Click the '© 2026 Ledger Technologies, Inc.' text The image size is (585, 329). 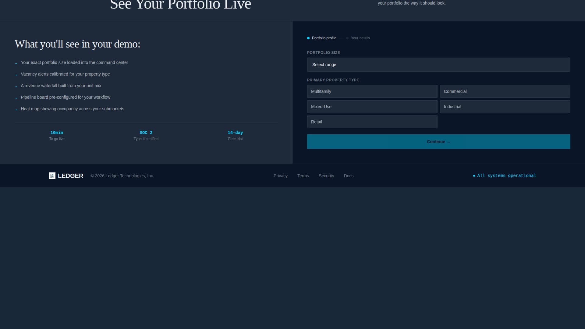[122, 176]
